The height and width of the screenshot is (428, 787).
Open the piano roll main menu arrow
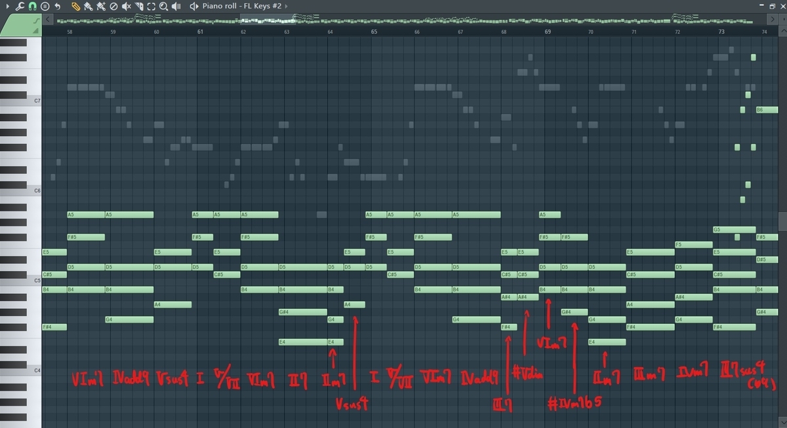pos(7,6)
